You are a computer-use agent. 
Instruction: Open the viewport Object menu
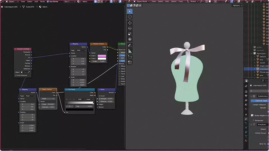(x=174, y=2)
